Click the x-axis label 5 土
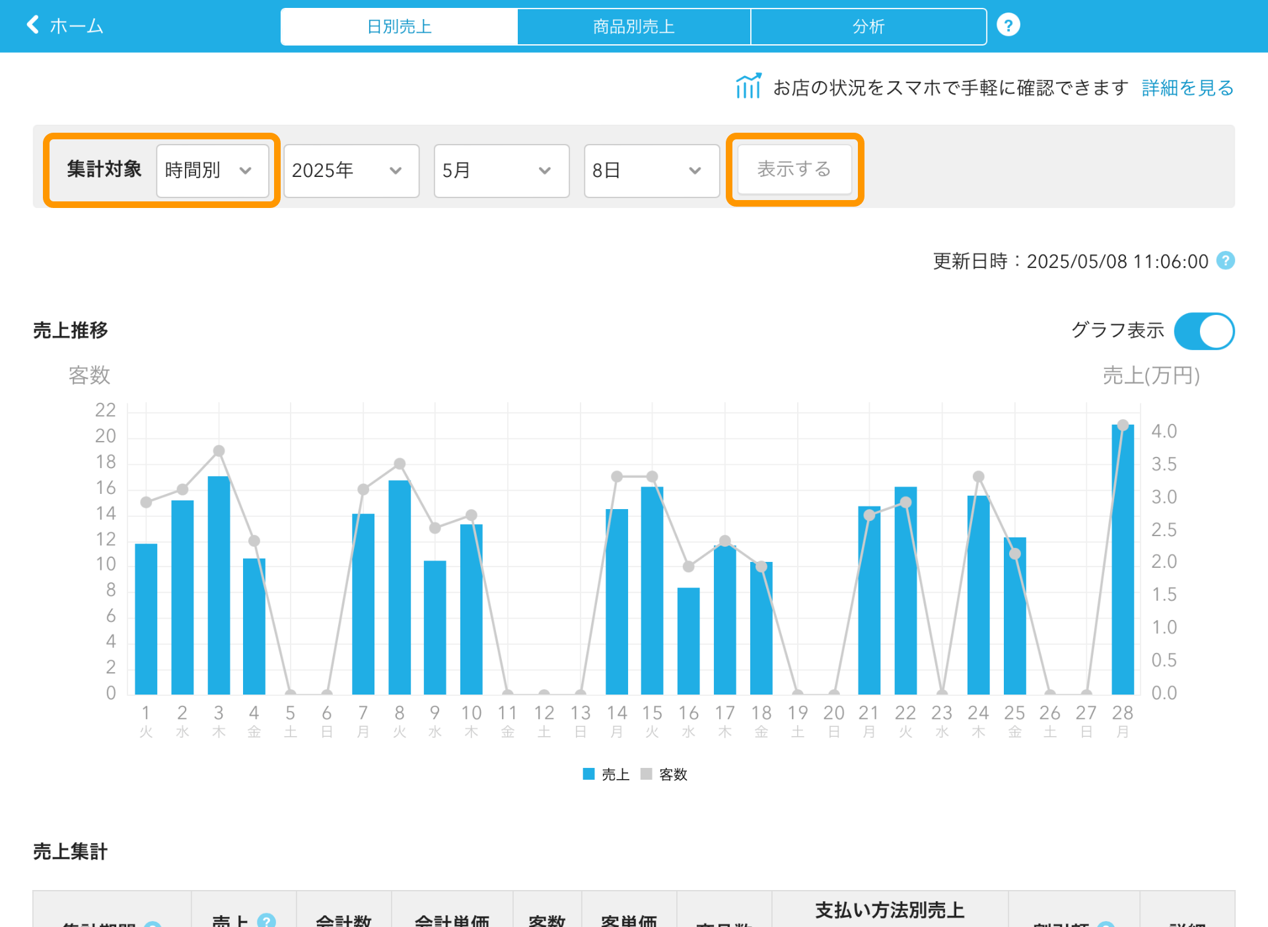 pos(290,721)
